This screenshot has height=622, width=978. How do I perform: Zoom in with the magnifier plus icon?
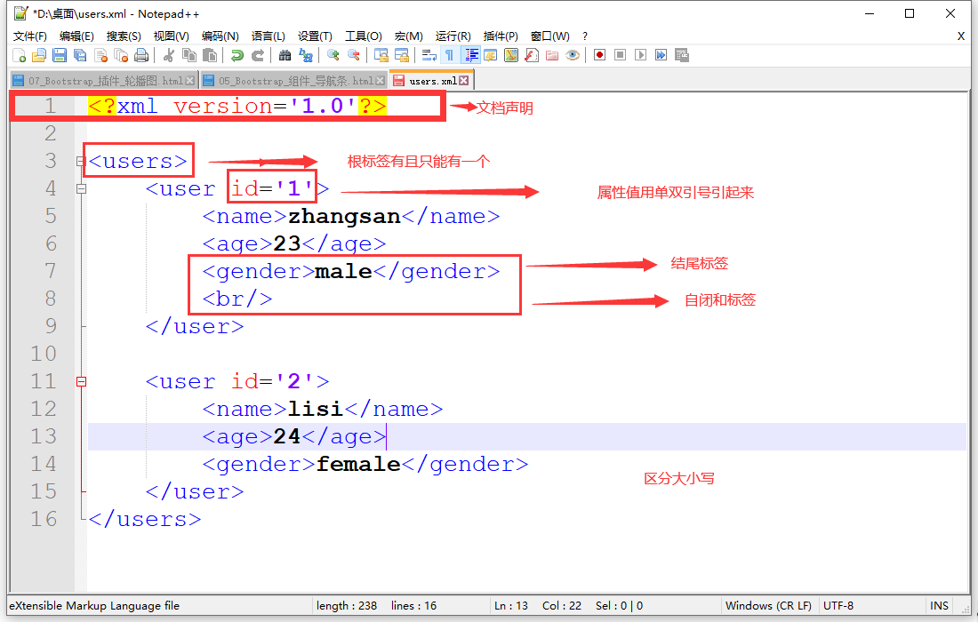pos(333,55)
